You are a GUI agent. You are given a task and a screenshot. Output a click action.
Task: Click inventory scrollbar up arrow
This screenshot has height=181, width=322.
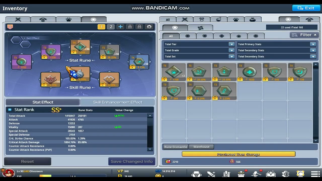[316, 65]
